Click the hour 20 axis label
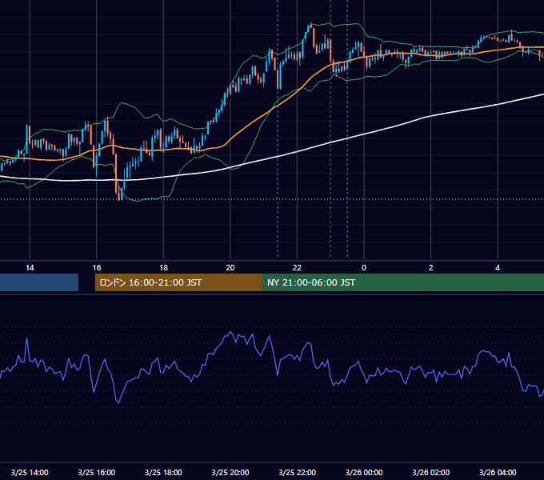 click(230, 268)
